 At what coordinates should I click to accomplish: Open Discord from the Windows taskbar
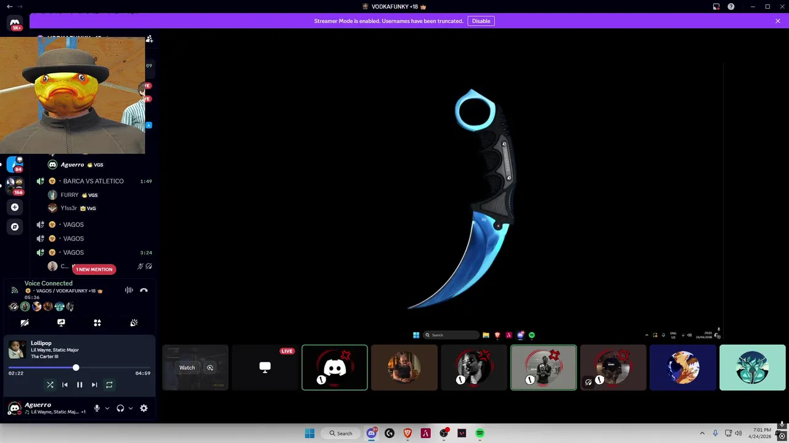pyautogui.click(x=371, y=433)
